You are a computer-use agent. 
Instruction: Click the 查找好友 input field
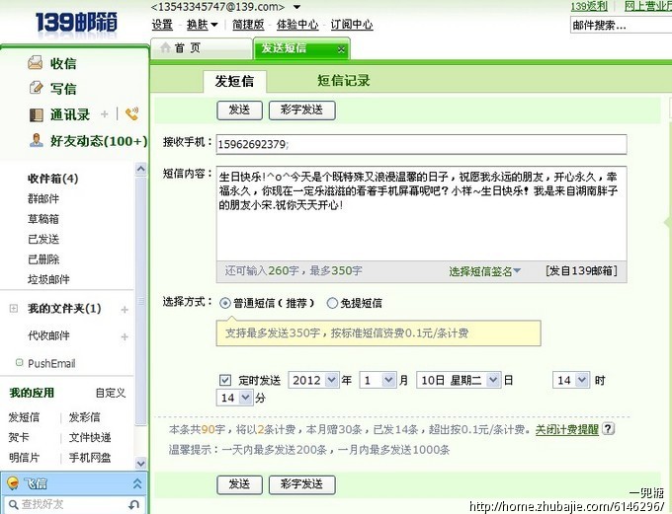point(73,504)
